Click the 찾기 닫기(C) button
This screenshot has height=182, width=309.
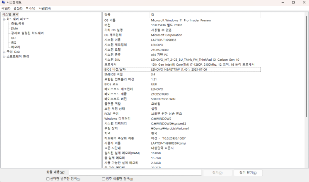pos(248,172)
